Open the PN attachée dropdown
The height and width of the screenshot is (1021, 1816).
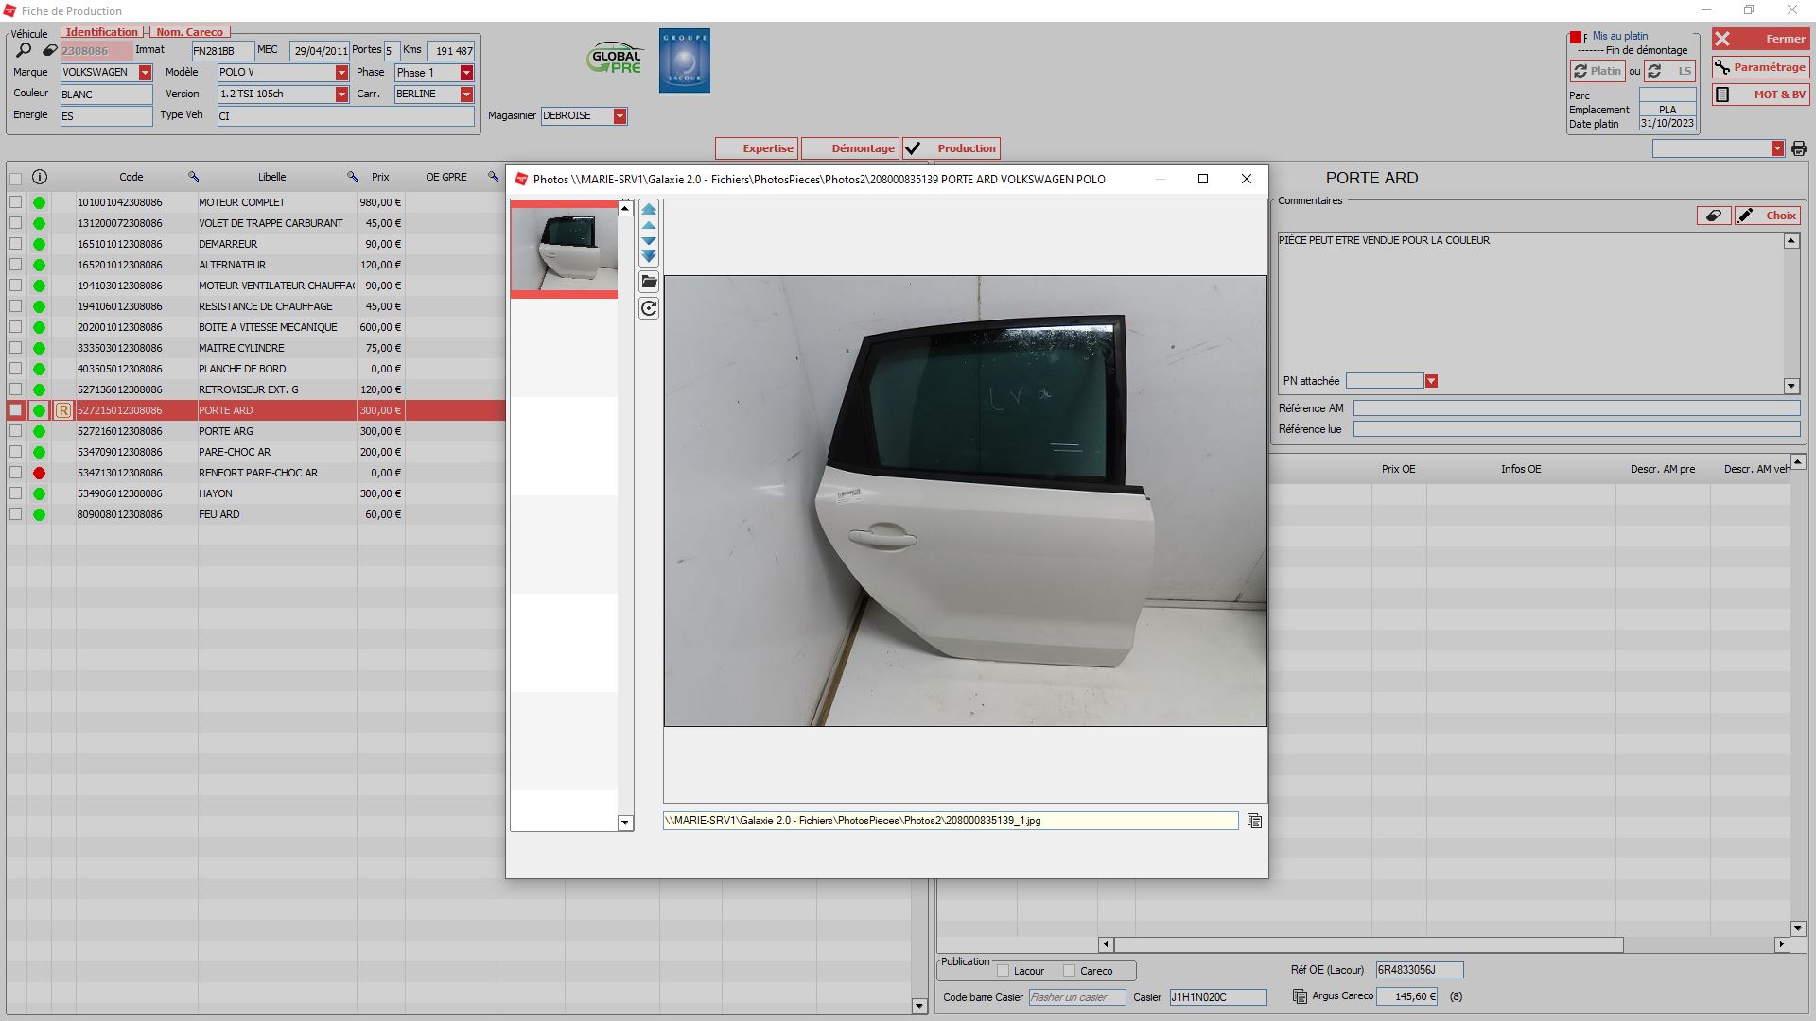1431,381
